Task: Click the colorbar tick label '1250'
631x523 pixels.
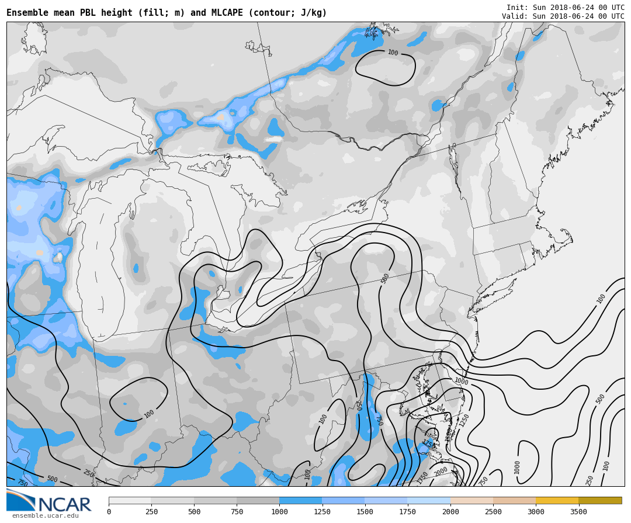Action: 323,512
